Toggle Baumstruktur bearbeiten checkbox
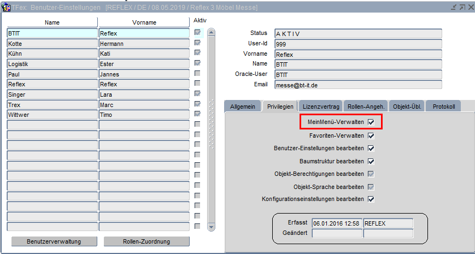 pos(371,161)
